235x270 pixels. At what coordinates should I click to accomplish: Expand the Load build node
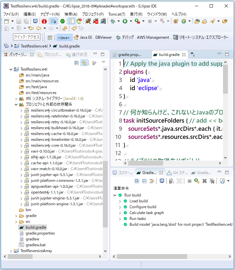point(120,201)
